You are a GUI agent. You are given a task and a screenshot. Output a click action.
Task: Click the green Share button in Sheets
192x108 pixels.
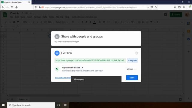click(176, 15)
